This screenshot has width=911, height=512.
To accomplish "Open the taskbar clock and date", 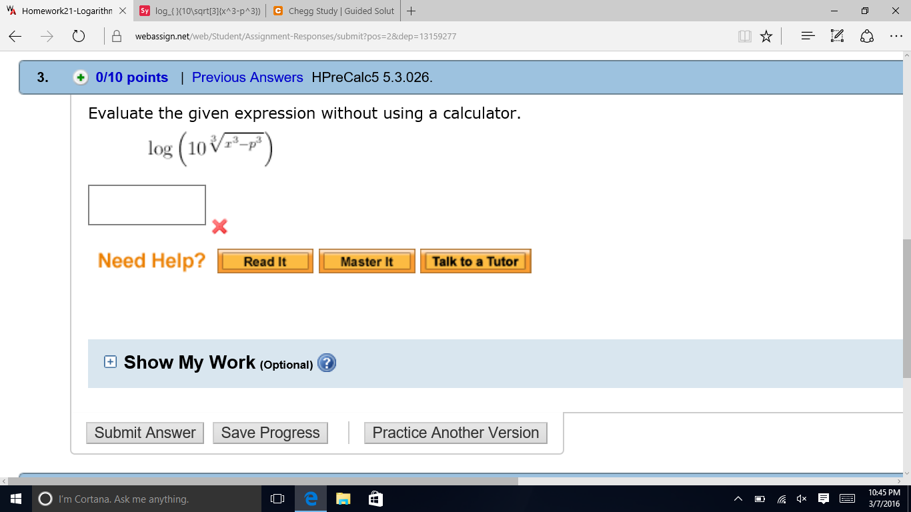I will pyautogui.click(x=884, y=498).
